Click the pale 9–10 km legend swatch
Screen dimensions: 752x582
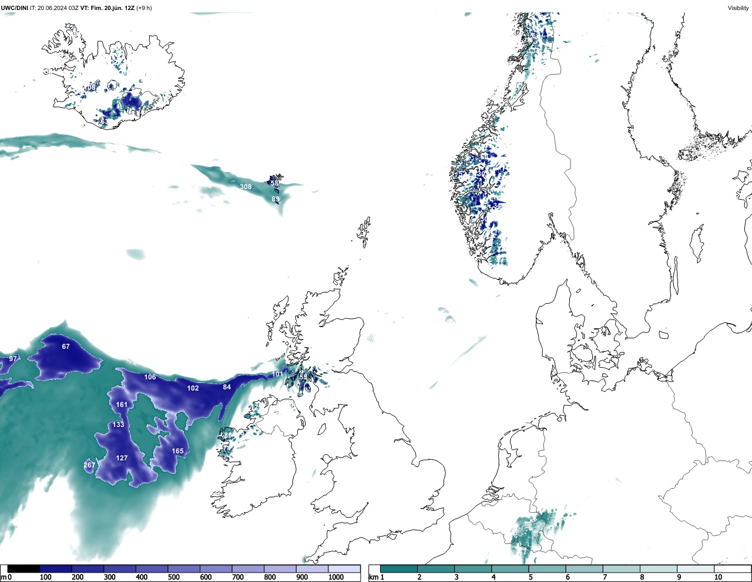click(x=696, y=568)
